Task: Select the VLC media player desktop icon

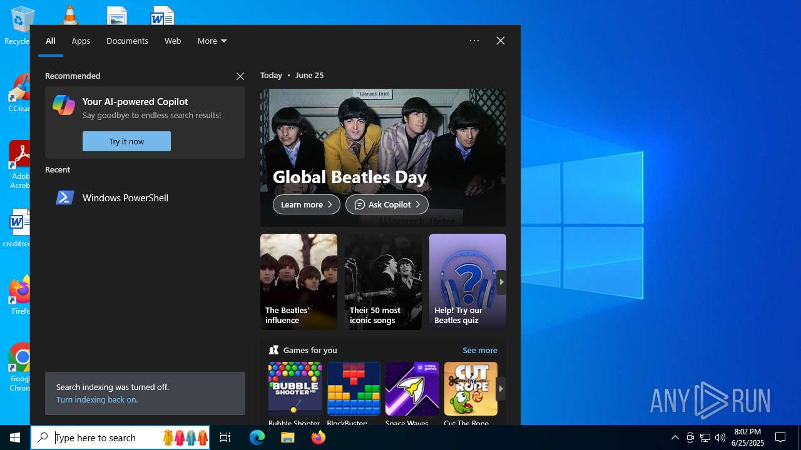Action: coord(69,16)
